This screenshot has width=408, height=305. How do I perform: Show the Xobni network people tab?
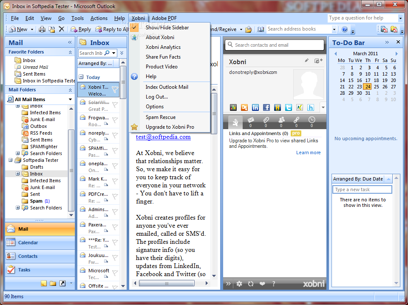[281, 121]
